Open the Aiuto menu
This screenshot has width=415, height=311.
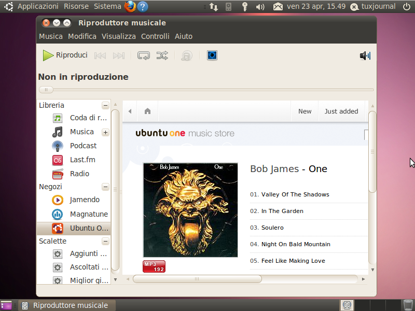click(x=184, y=36)
